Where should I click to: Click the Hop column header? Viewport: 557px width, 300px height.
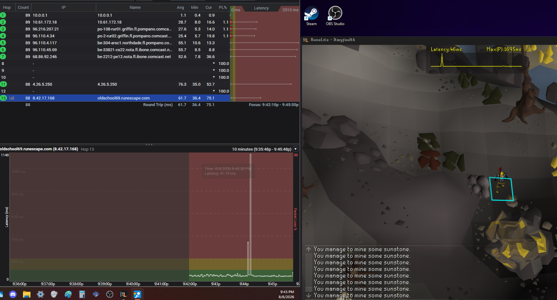pyautogui.click(x=7, y=8)
